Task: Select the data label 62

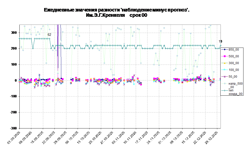Action: (x=49, y=35)
